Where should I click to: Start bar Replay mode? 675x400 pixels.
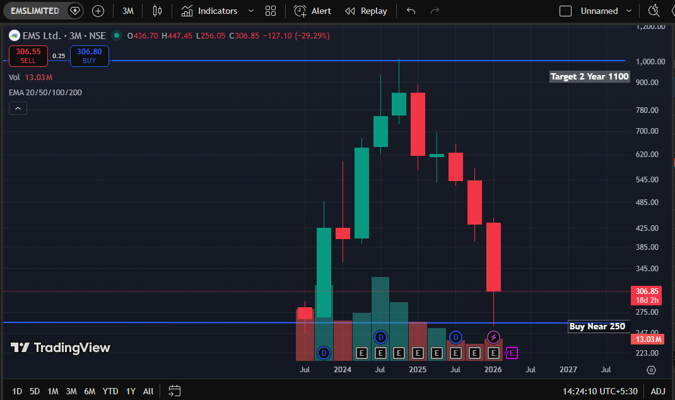pyautogui.click(x=367, y=11)
